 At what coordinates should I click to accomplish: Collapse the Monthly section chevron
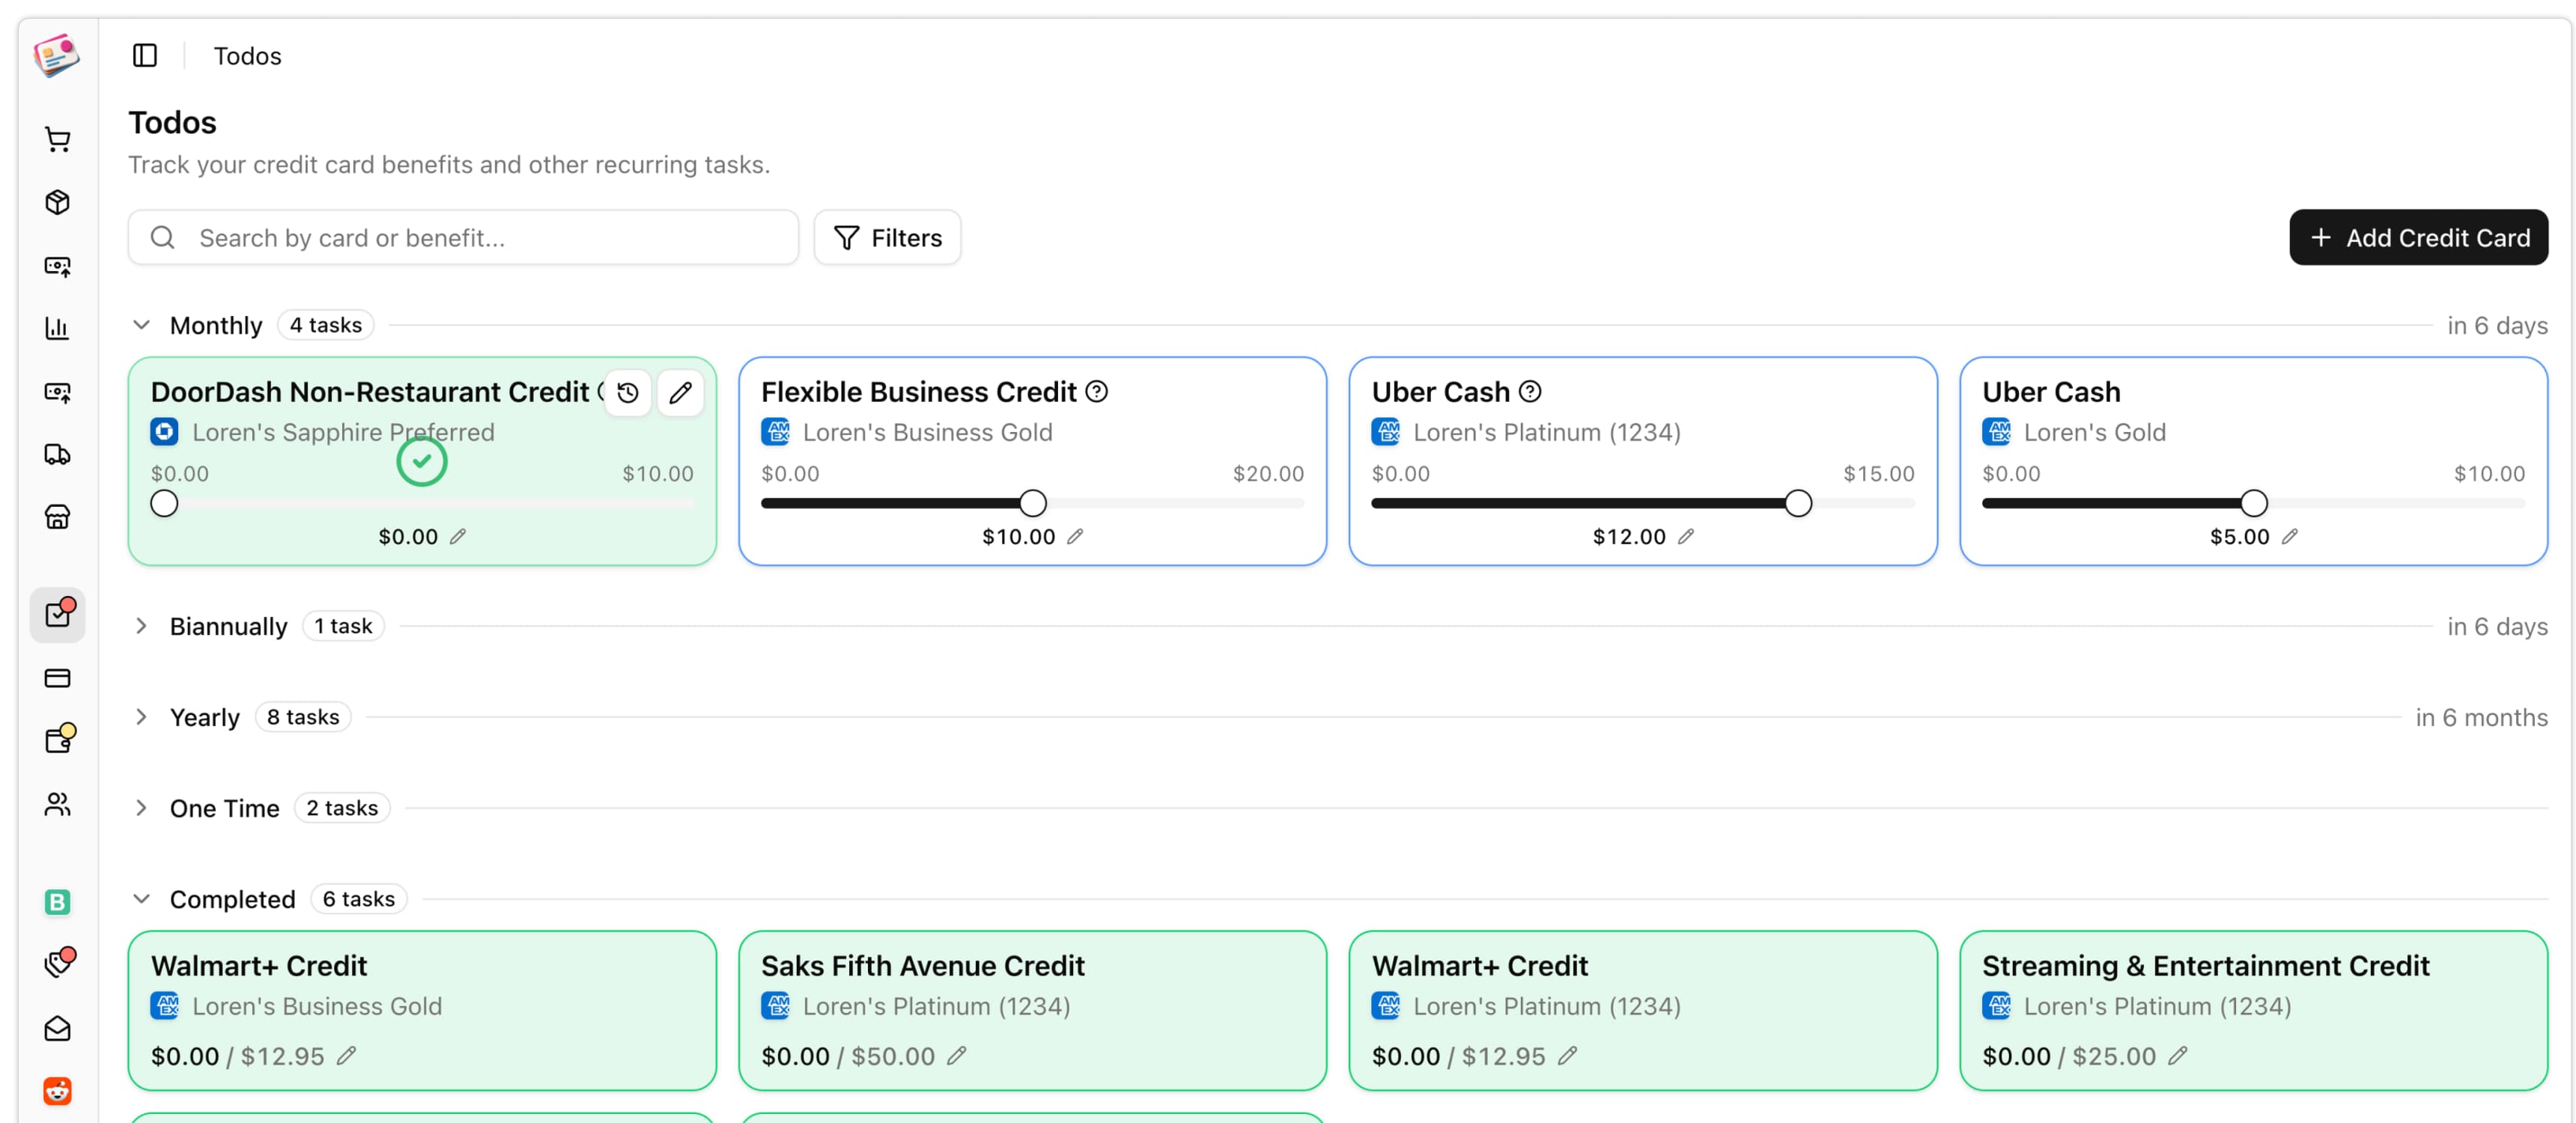coord(142,325)
